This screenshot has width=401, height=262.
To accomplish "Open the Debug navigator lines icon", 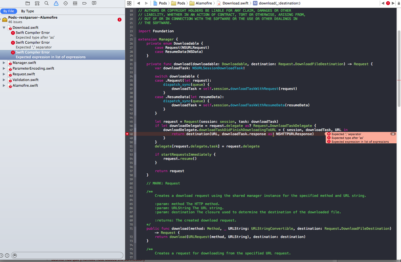I will pyautogui.click(x=75, y=3).
